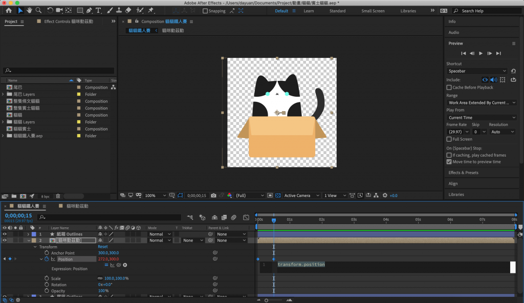
Task: Select the Puppet Pin tool
Action: point(151,10)
